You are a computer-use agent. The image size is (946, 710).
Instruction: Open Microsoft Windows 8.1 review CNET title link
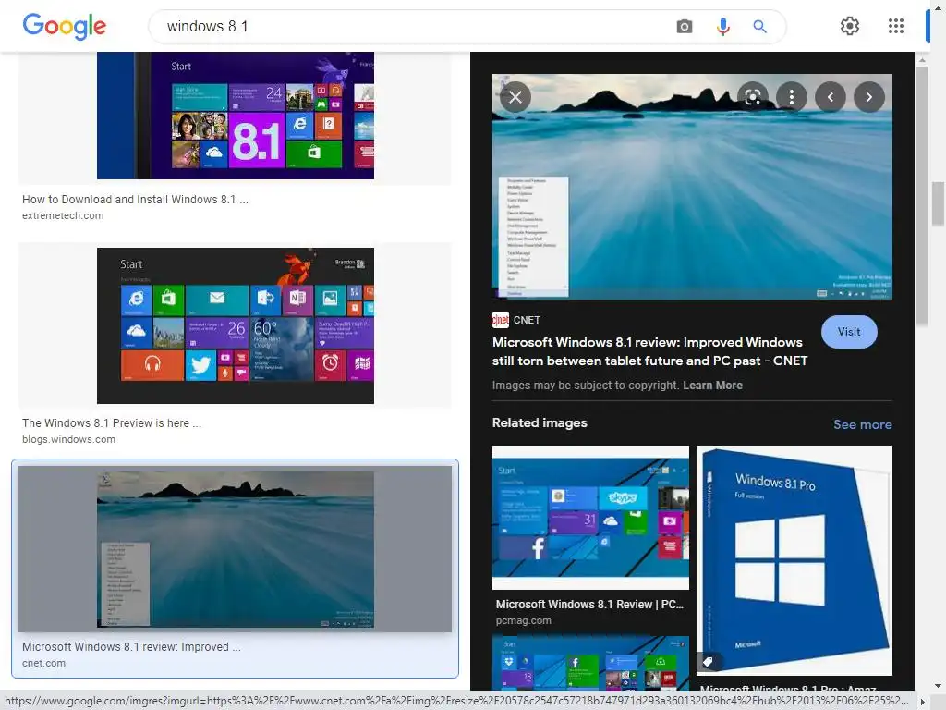point(649,351)
